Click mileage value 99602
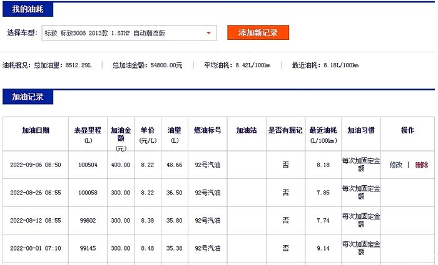Screen dimensions: 438x265 (x=88, y=221)
